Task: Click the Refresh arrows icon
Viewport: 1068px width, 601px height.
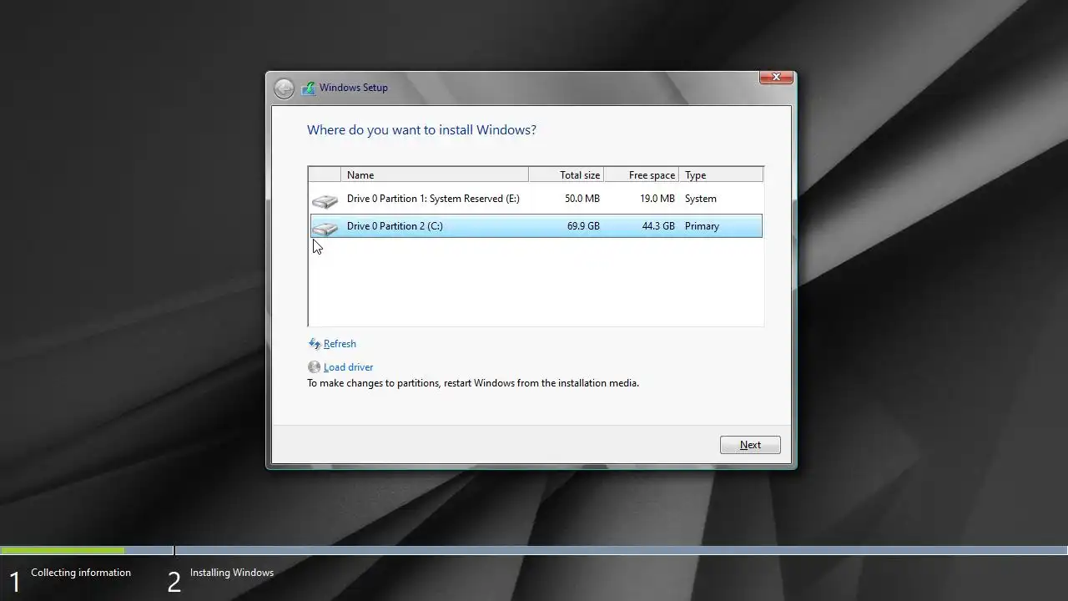Action: pyautogui.click(x=315, y=344)
